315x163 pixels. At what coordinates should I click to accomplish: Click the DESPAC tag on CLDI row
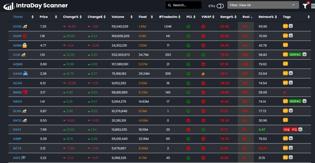click(295, 55)
